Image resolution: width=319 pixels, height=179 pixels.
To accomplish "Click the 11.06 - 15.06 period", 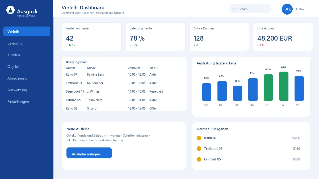I will pyautogui.click(x=137, y=91).
